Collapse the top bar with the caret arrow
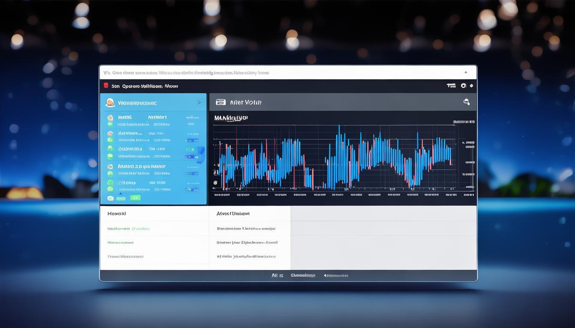Viewport: 575px width, 328px height. (x=465, y=73)
